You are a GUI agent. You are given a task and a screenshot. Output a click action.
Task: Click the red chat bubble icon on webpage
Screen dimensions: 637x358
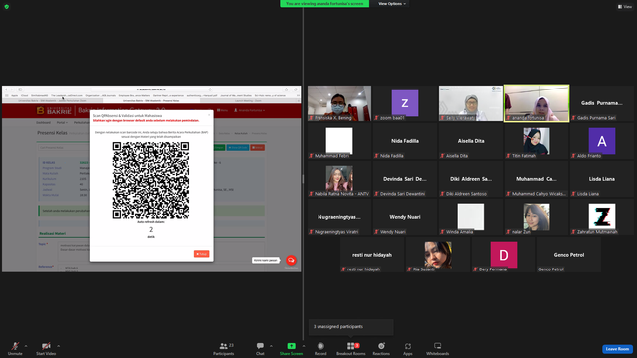pyautogui.click(x=291, y=260)
